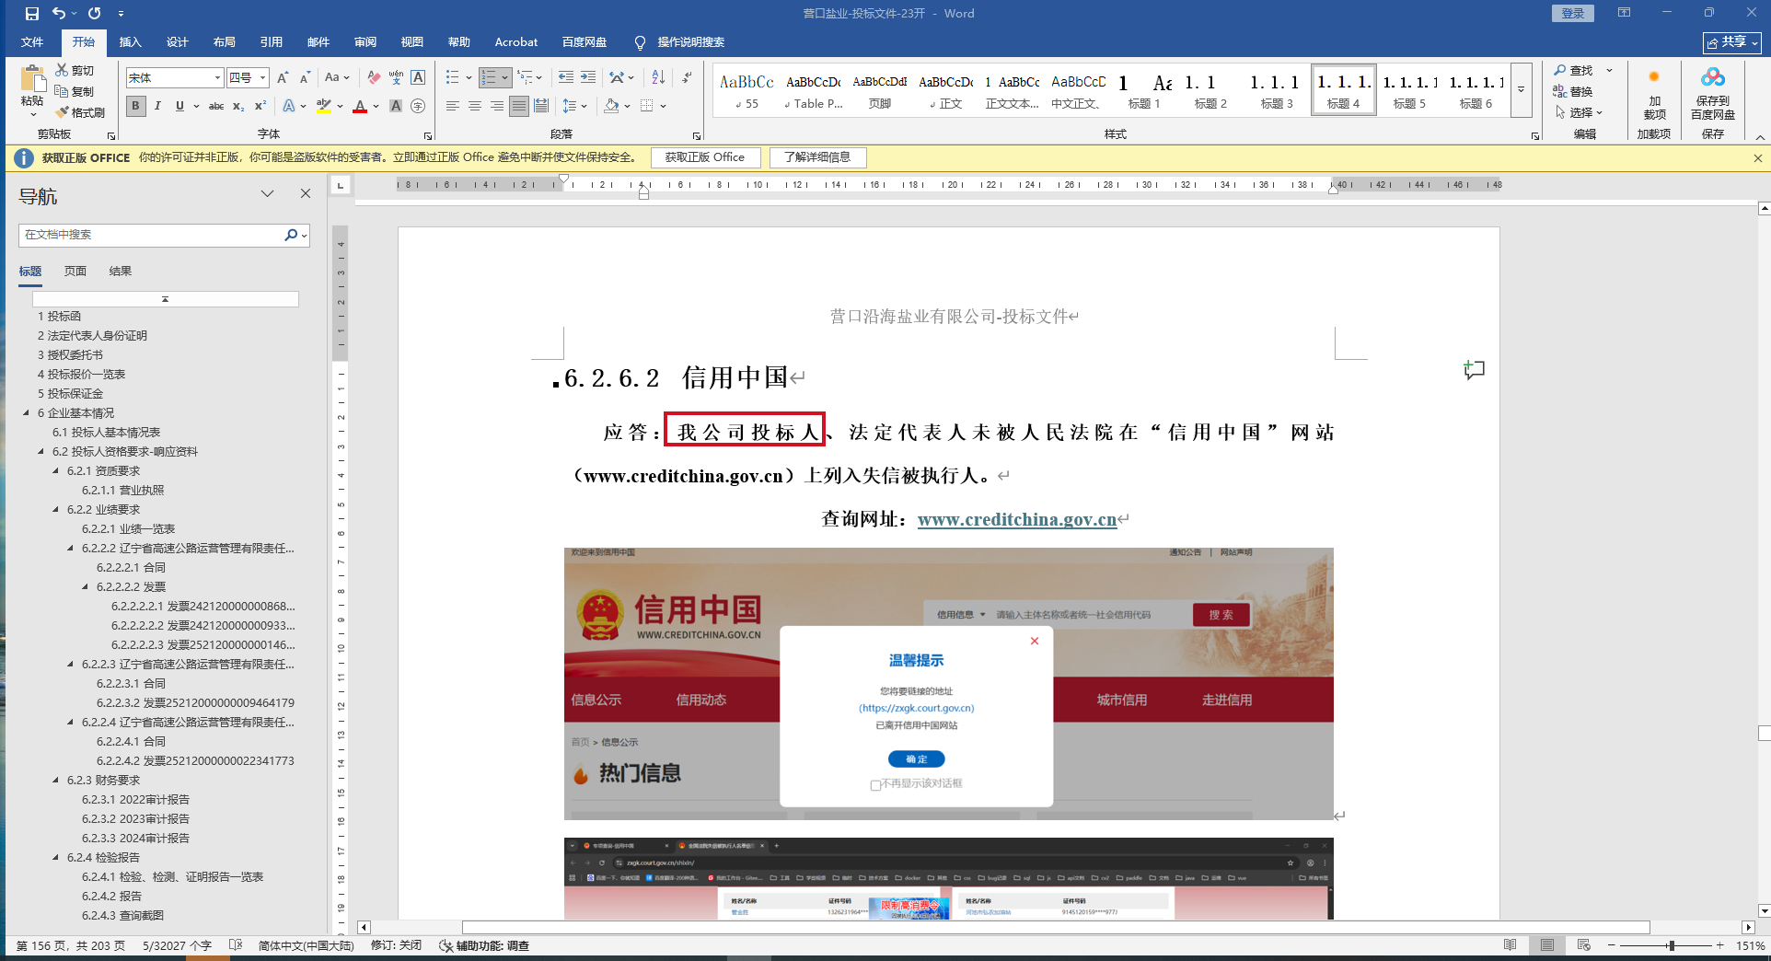The width and height of the screenshot is (1771, 961).
Task: Expand the styles gallery
Action: coord(1522,89)
